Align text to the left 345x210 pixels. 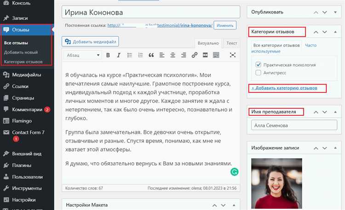click(x=162, y=55)
